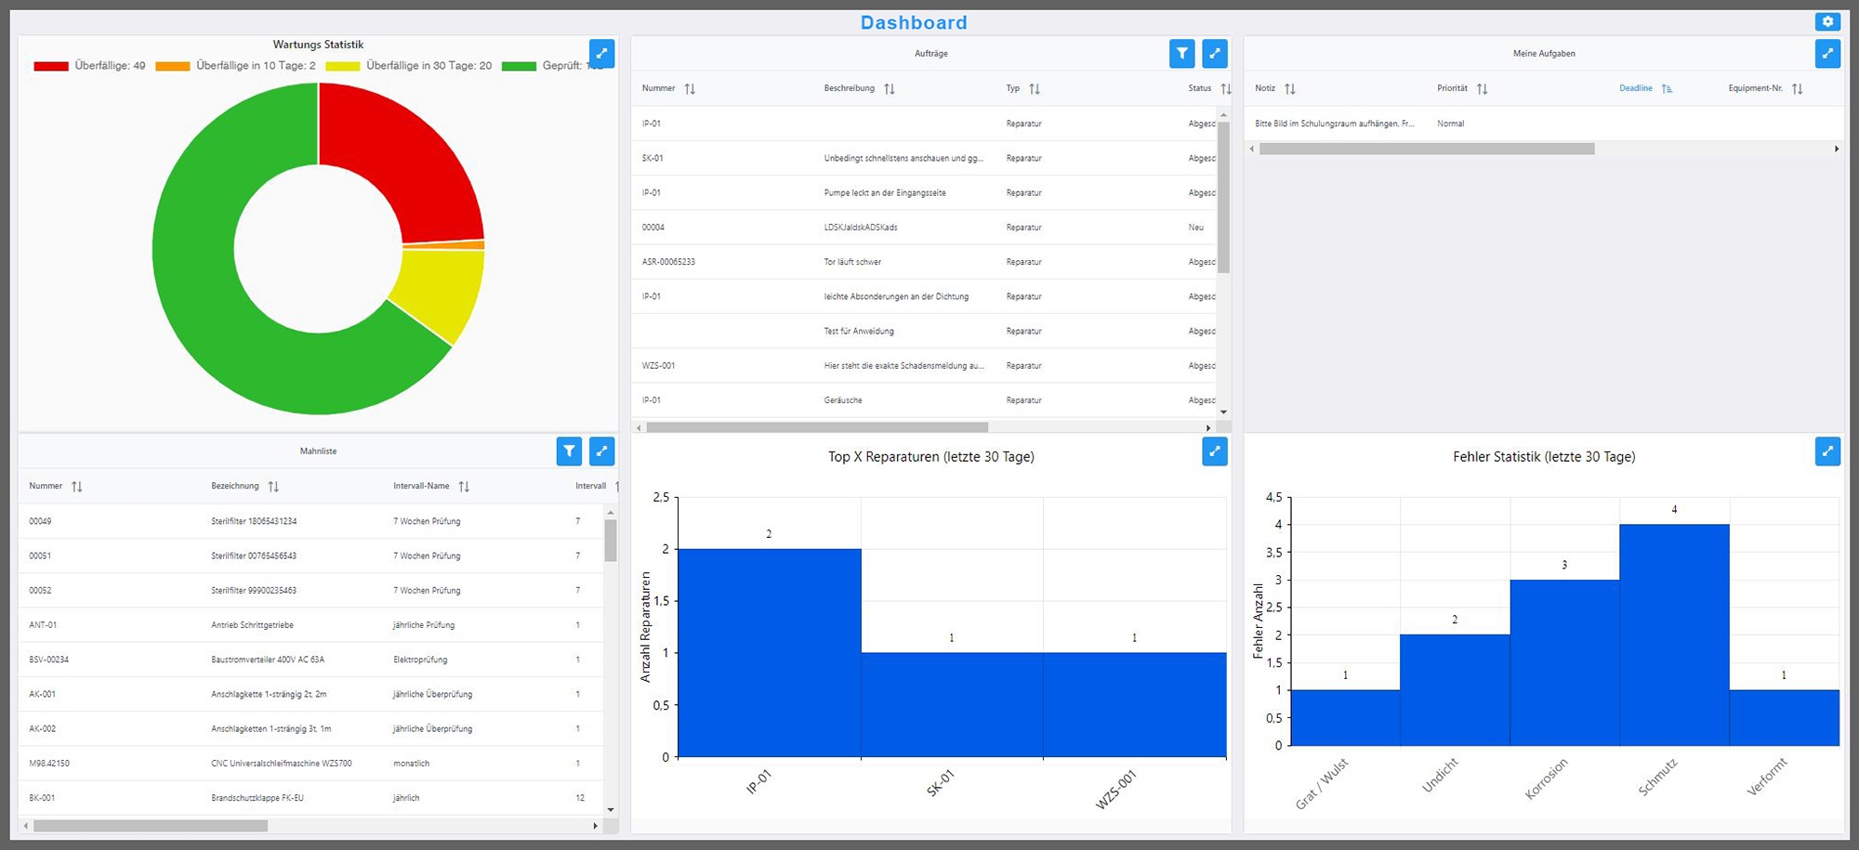Sort Meine Aufgaben by Notiz
The height and width of the screenshot is (850, 1859).
1289,89
